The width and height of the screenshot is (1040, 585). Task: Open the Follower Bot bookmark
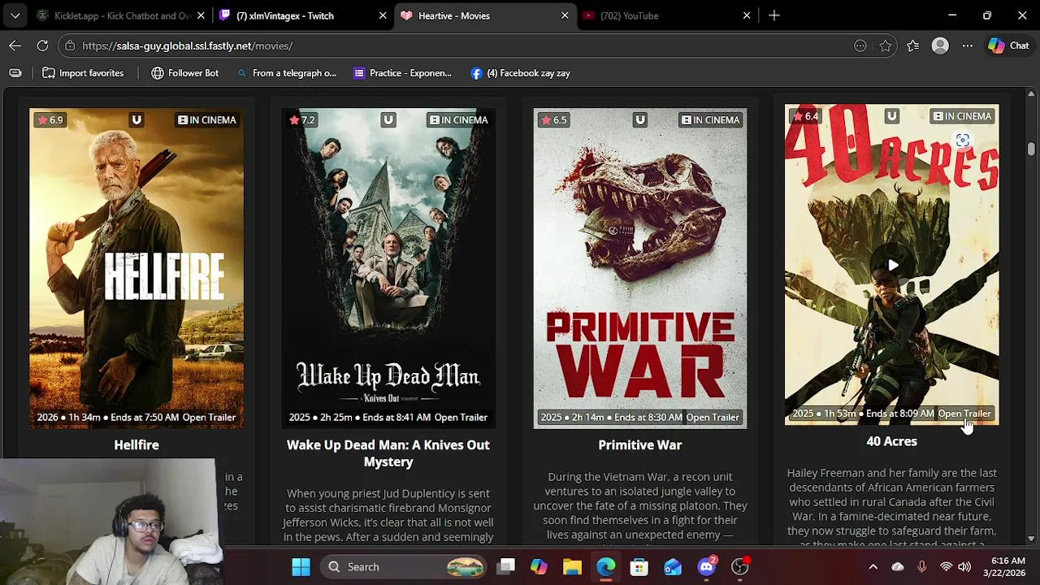pos(184,73)
